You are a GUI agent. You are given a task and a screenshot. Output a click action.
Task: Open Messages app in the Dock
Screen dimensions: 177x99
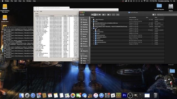[84, 95]
